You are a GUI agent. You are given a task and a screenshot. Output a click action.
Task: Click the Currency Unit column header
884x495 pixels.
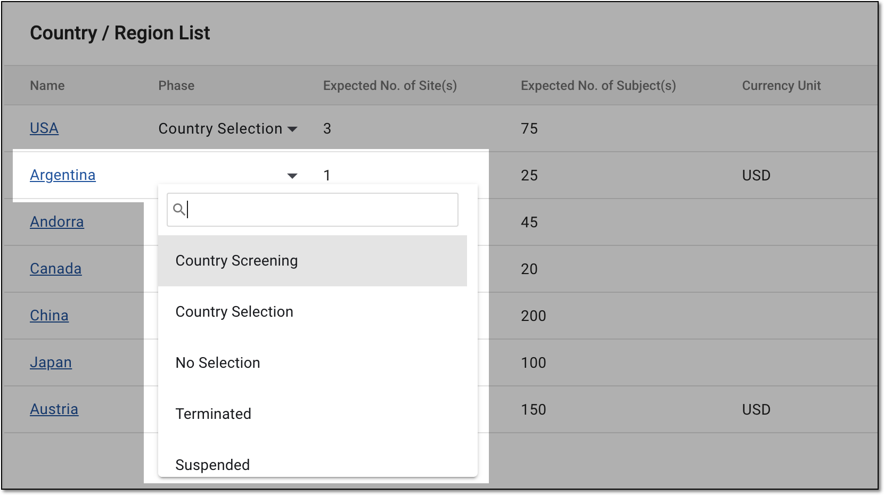pos(781,86)
